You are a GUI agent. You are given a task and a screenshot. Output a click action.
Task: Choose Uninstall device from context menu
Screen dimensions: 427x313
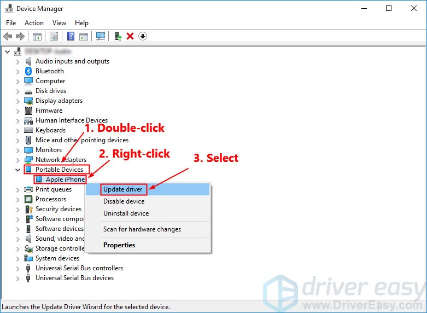126,213
